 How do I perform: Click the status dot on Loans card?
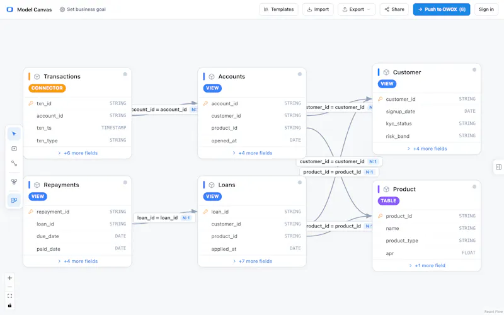pos(300,183)
